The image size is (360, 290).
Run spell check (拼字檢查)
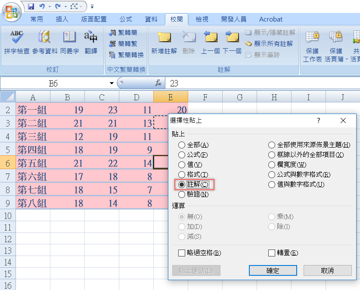pyautogui.click(x=16, y=43)
